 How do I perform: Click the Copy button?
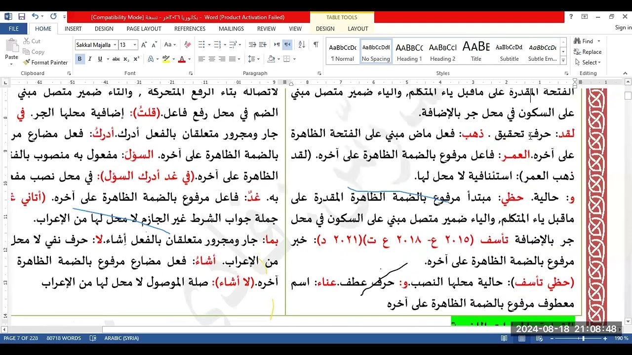pyautogui.click(x=34, y=52)
